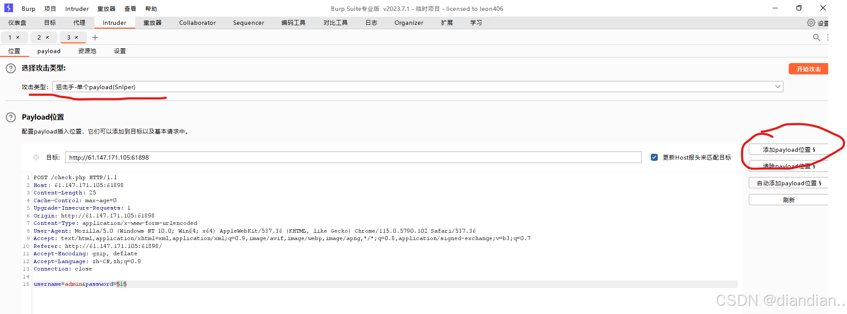Click 自动添加payload位置 § button
This screenshot has height=314, width=847.
pos(789,183)
